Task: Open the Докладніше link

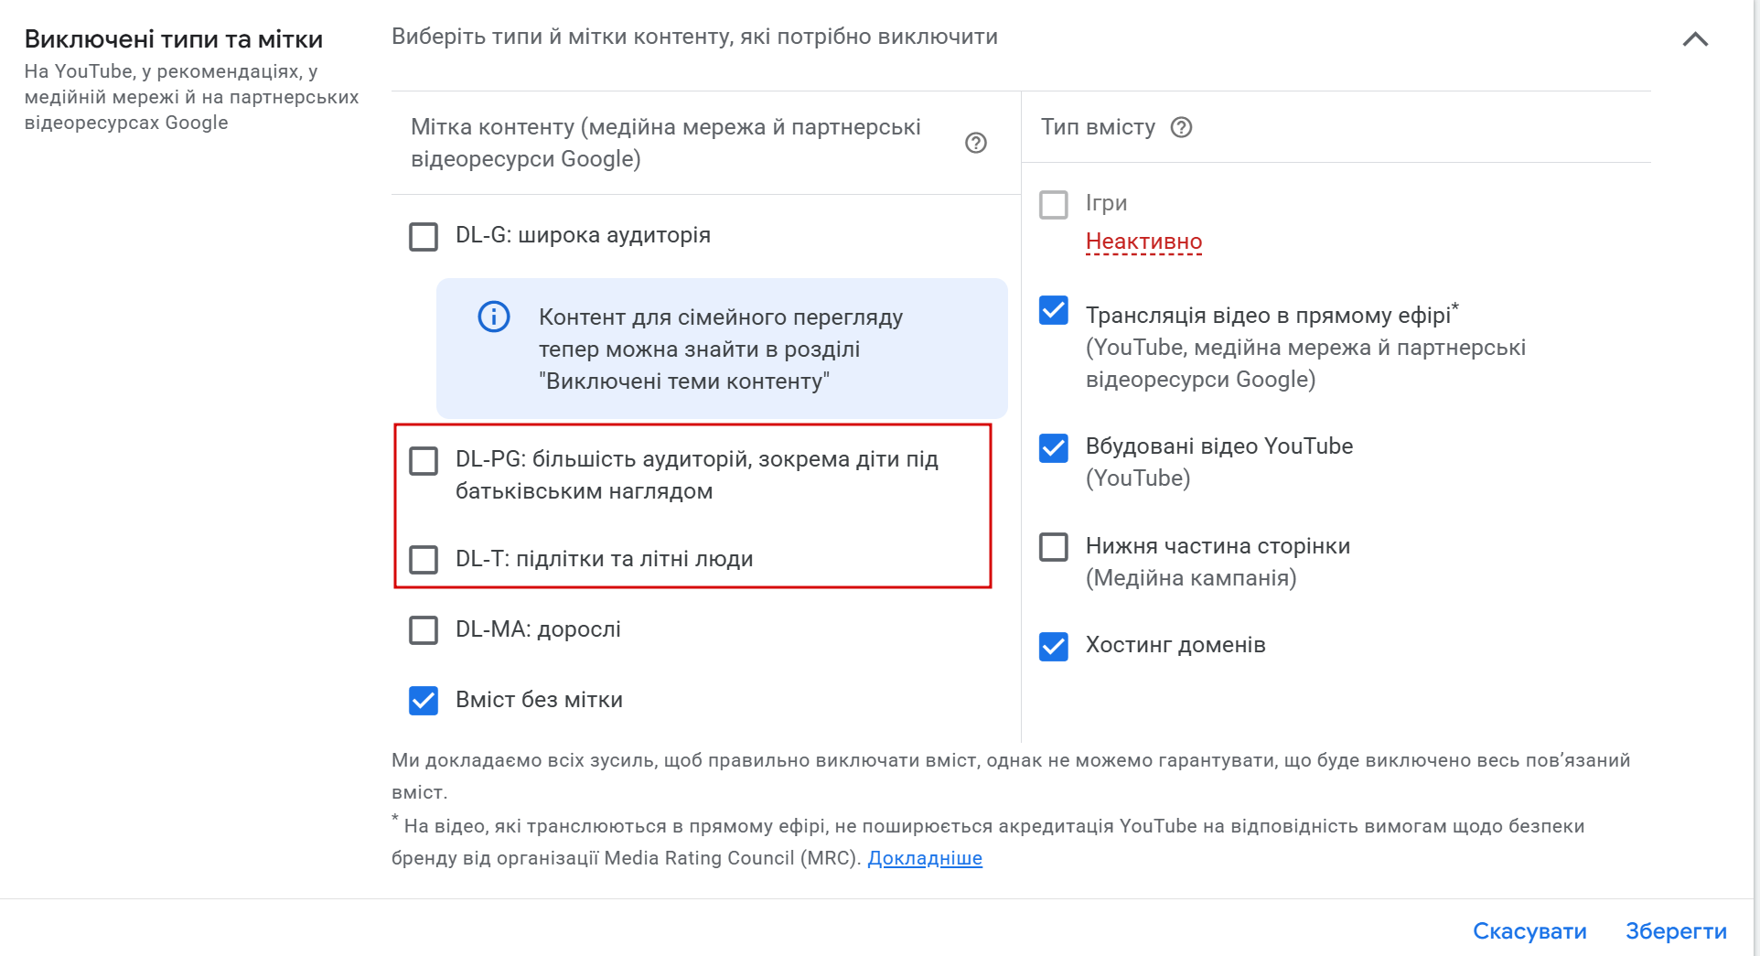Action: [924, 858]
